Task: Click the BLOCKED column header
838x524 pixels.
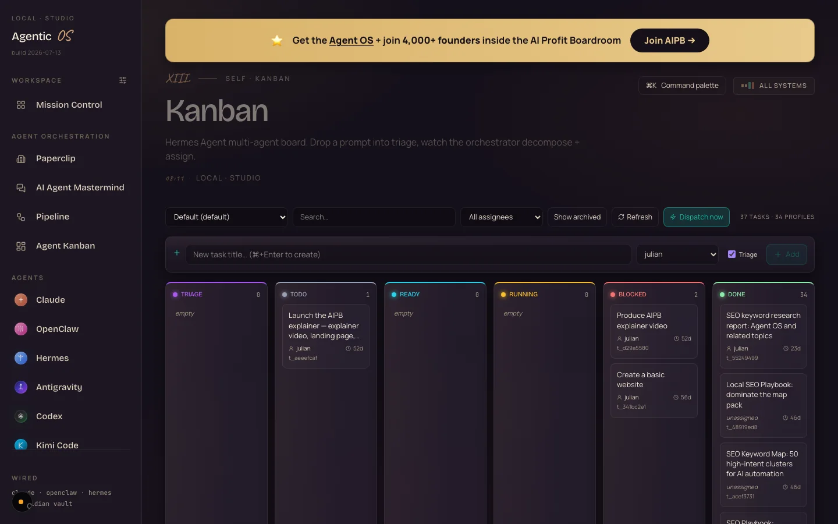Action: pos(654,295)
